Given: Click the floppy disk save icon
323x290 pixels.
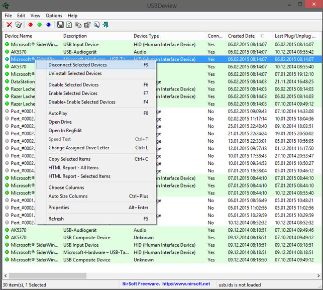Looking at the screenshot, I should click(60, 25).
